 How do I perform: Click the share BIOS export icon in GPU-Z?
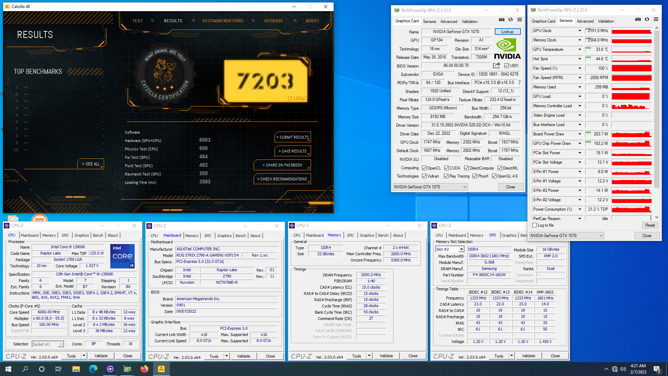(x=496, y=65)
